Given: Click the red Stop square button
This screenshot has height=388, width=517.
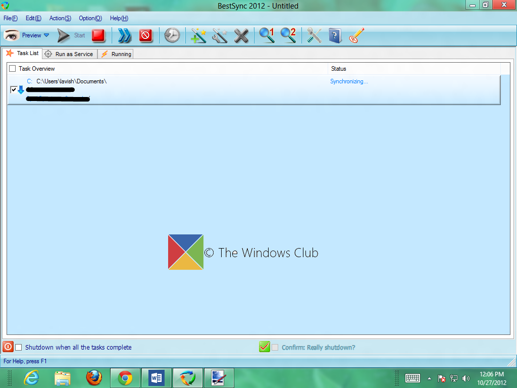Looking at the screenshot, I should click(98, 36).
